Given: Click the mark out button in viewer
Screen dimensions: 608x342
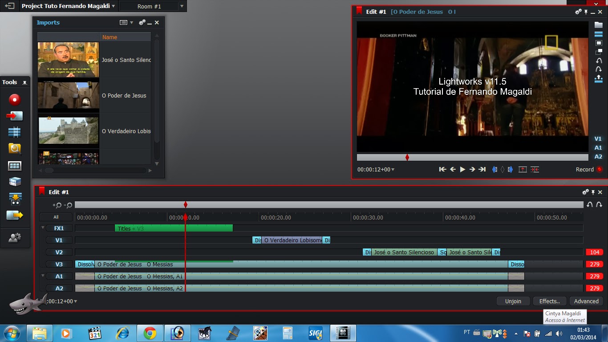Looking at the screenshot, I should (x=510, y=169).
